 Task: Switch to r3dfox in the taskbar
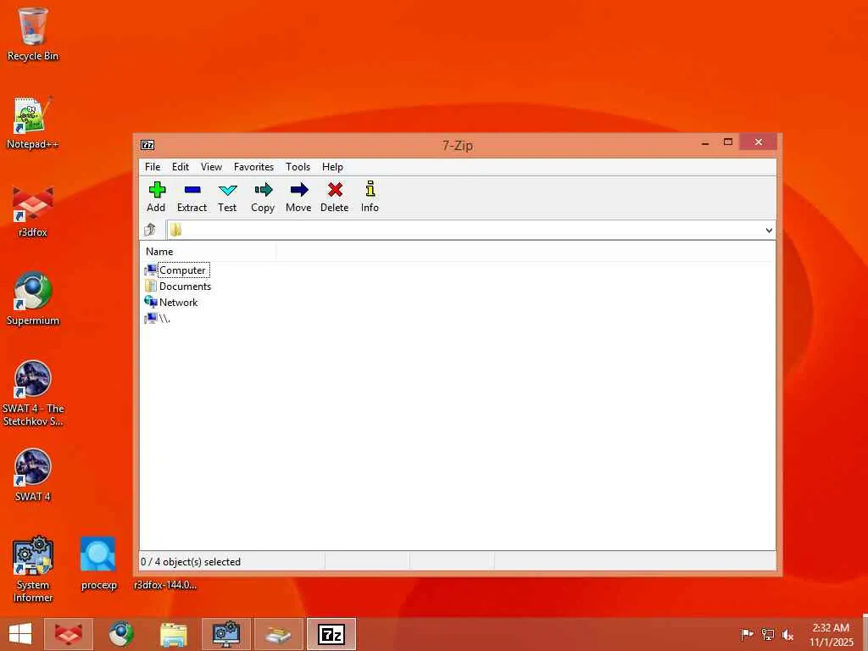click(68, 634)
